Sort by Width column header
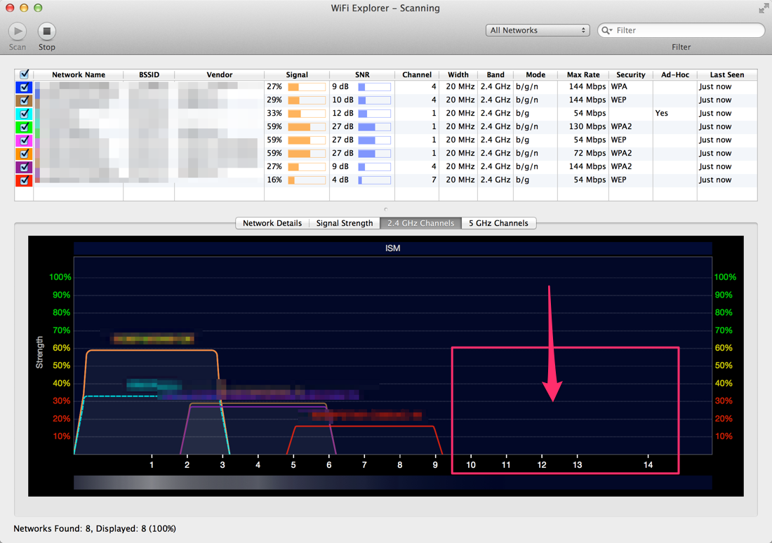 point(458,74)
